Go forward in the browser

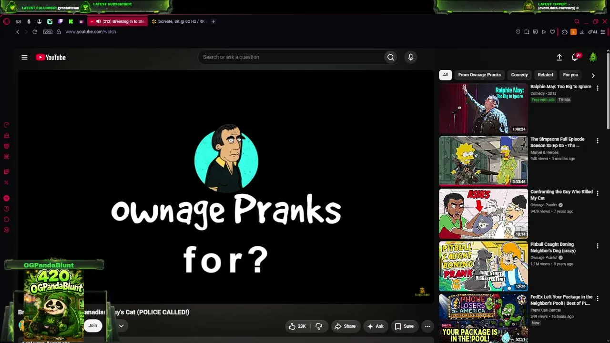(x=26, y=32)
